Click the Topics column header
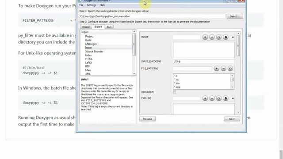 (x=107, y=32)
